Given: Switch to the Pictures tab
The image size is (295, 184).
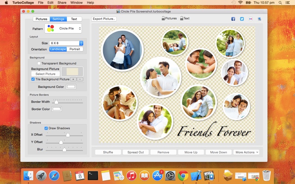Looking at the screenshot, I should click(41, 19).
